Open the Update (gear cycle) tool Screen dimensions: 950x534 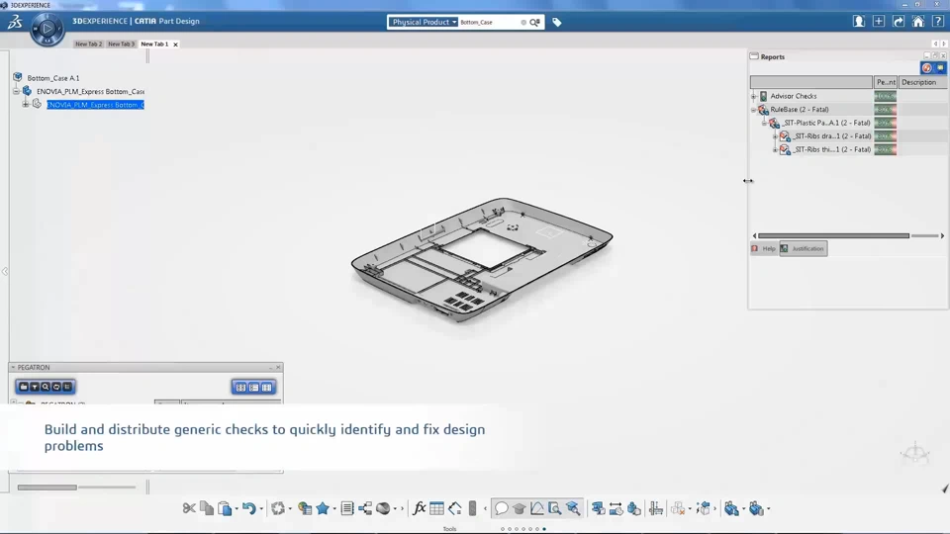pos(278,508)
